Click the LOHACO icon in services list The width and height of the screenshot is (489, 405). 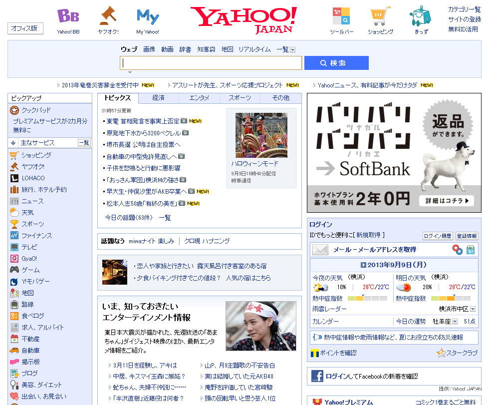14,178
